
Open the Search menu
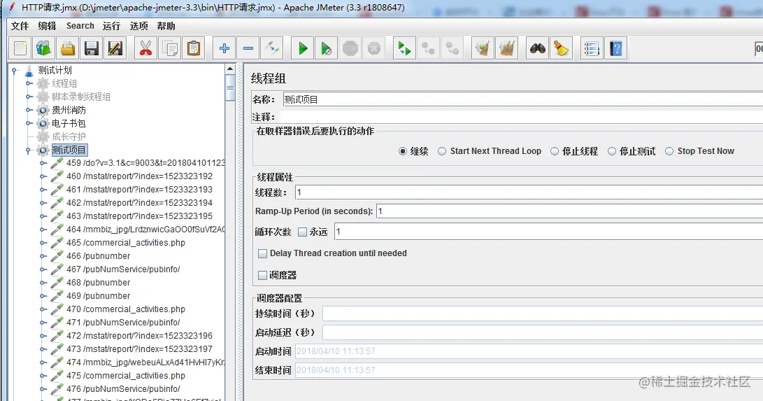tap(80, 26)
